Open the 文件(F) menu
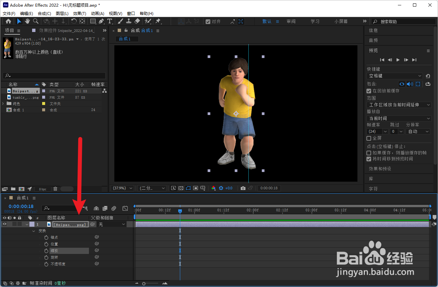 pyautogui.click(x=9, y=13)
